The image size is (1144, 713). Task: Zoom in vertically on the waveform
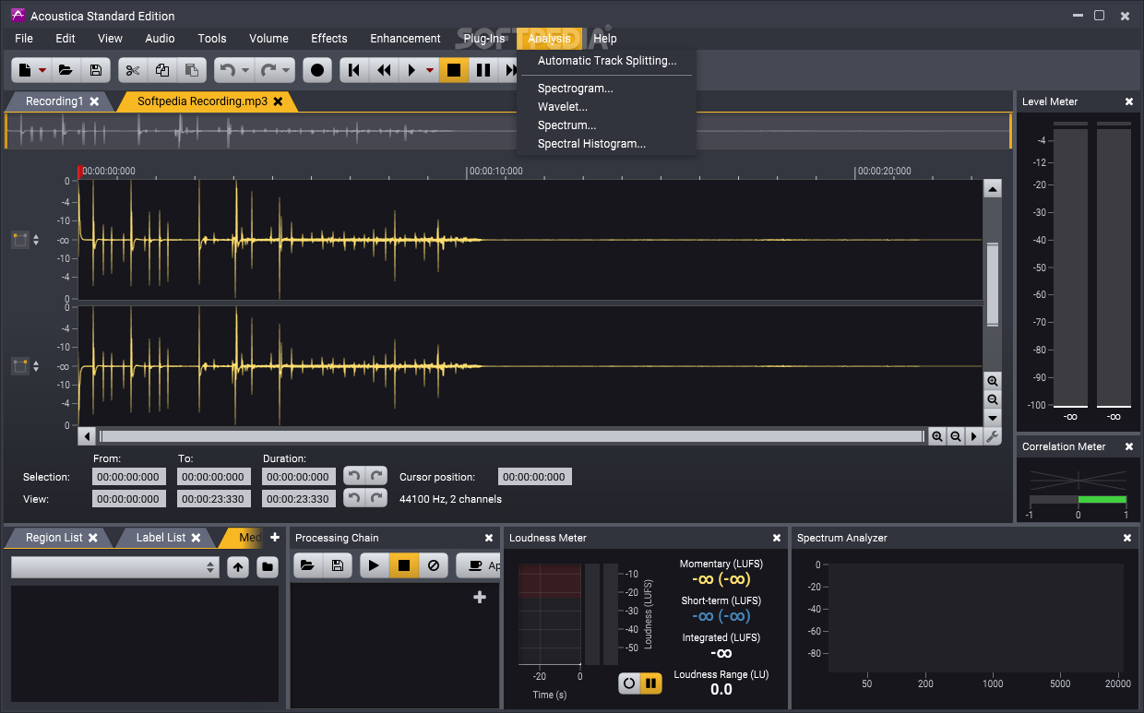click(x=993, y=381)
